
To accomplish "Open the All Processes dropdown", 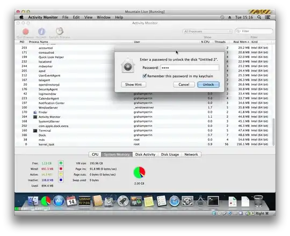I will (x=207, y=31).
